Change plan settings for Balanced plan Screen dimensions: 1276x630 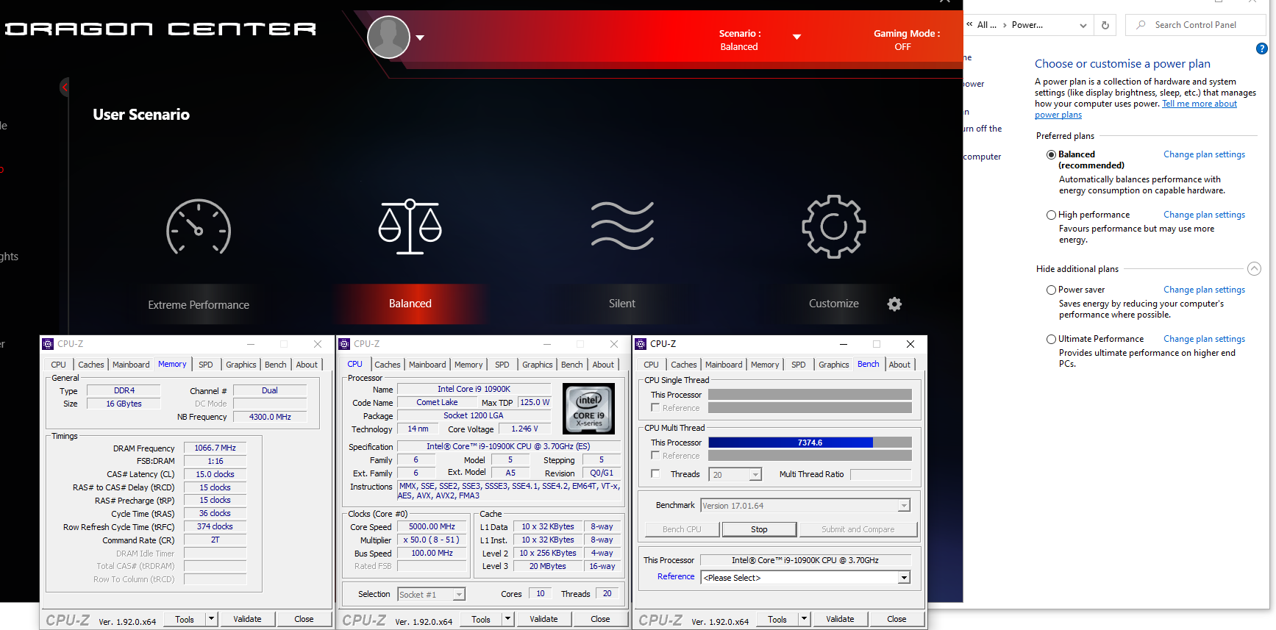1204,154
